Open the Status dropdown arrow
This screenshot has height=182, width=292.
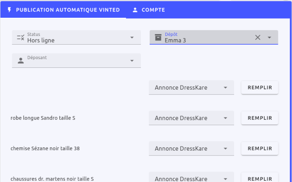[x=132, y=37]
